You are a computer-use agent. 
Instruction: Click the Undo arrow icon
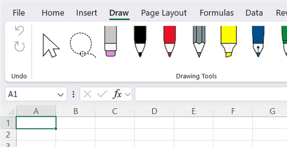(20, 30)
